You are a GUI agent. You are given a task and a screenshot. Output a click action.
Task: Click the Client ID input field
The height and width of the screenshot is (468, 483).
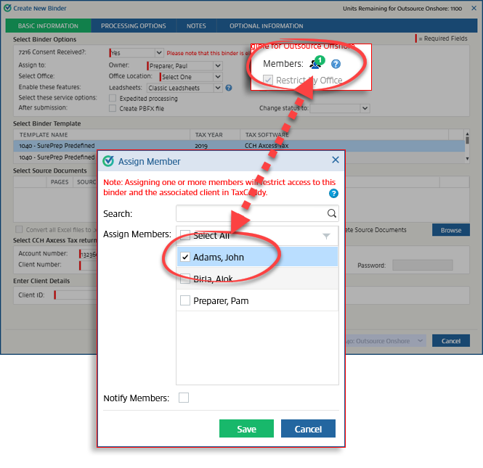(x=76, y=295)
